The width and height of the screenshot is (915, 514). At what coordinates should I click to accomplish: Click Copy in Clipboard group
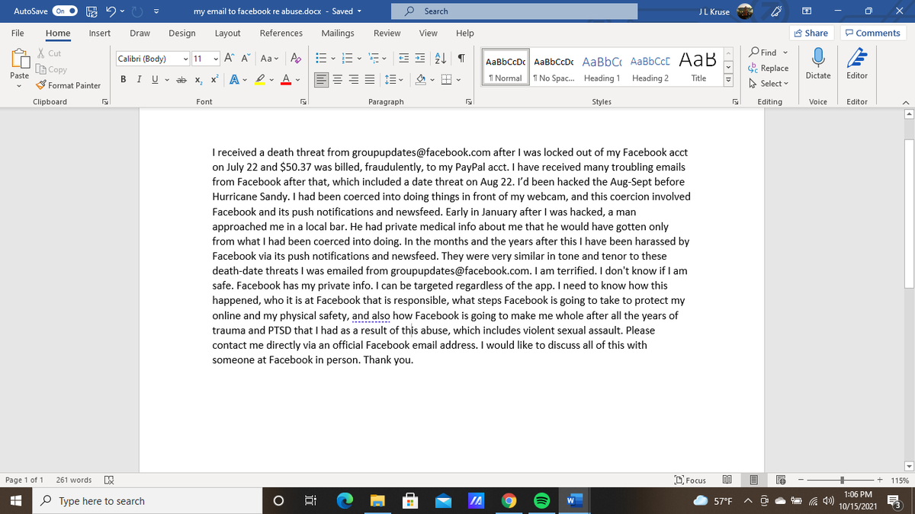point(50,69)
